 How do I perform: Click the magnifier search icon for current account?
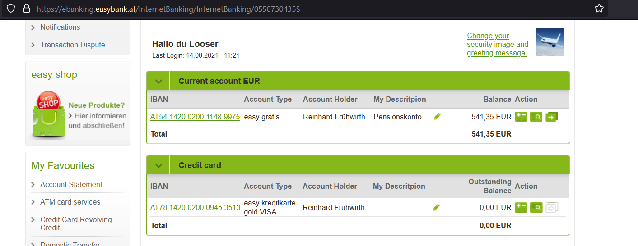(x=536, y=117)
